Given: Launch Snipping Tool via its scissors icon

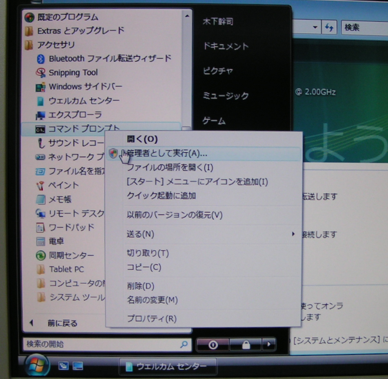Looking at the screenshot, I should click(x=40, y=73).
